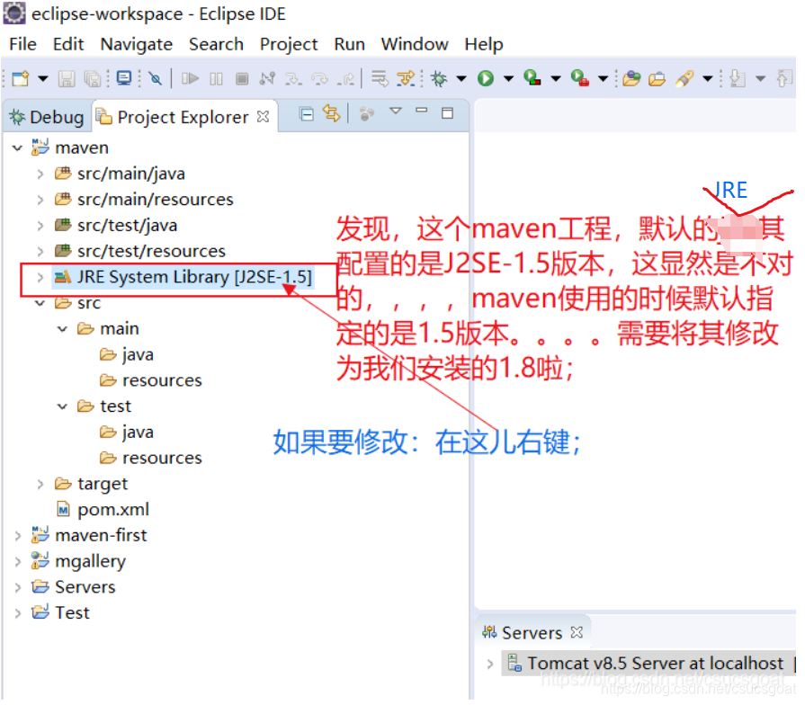805x705 pixels.
Task: Click the Step Return icon
Action: point(346,78)
